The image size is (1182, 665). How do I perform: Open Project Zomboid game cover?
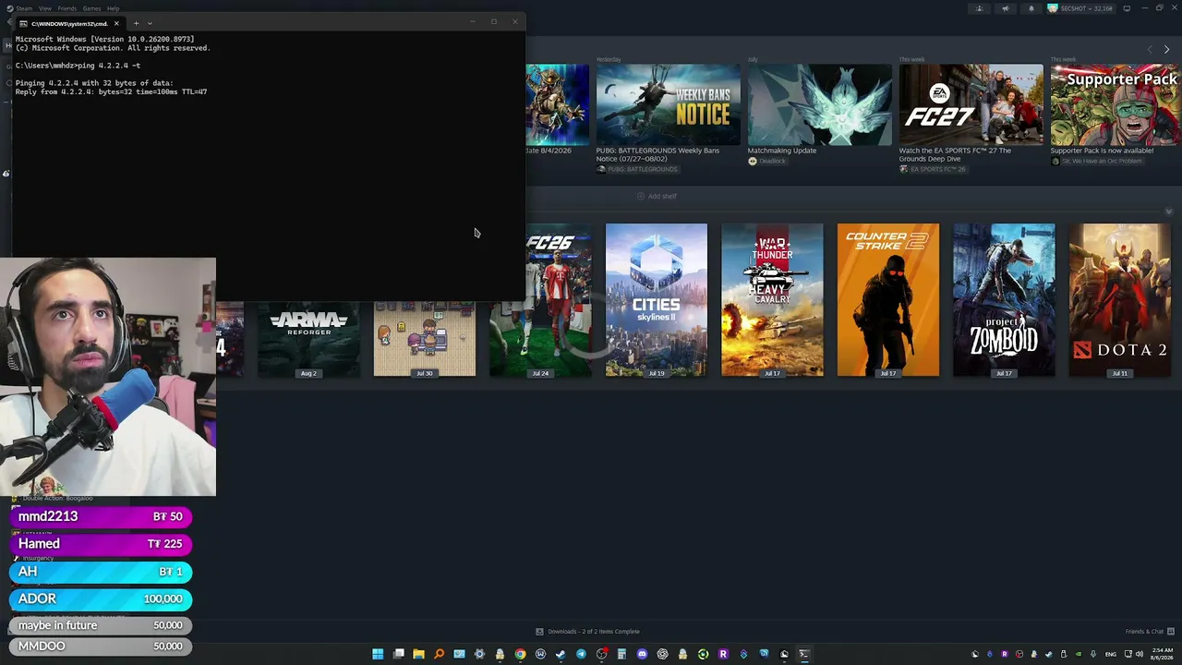coord(1004,300)
